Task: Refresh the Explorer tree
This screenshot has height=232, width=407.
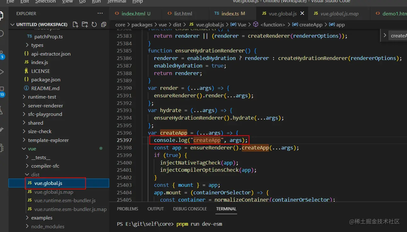Action: [x=94, y=24]
